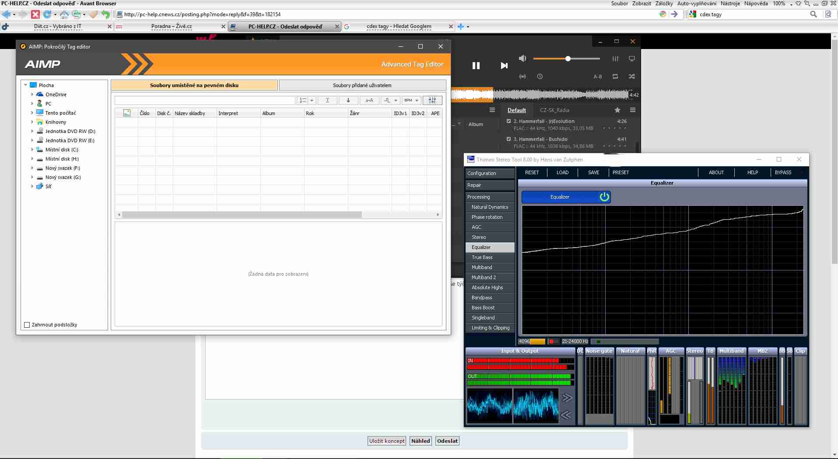This screenshot has width=838, height=459.
Task: Click the radio capture icon in AIMP
Action: (522, 77)
